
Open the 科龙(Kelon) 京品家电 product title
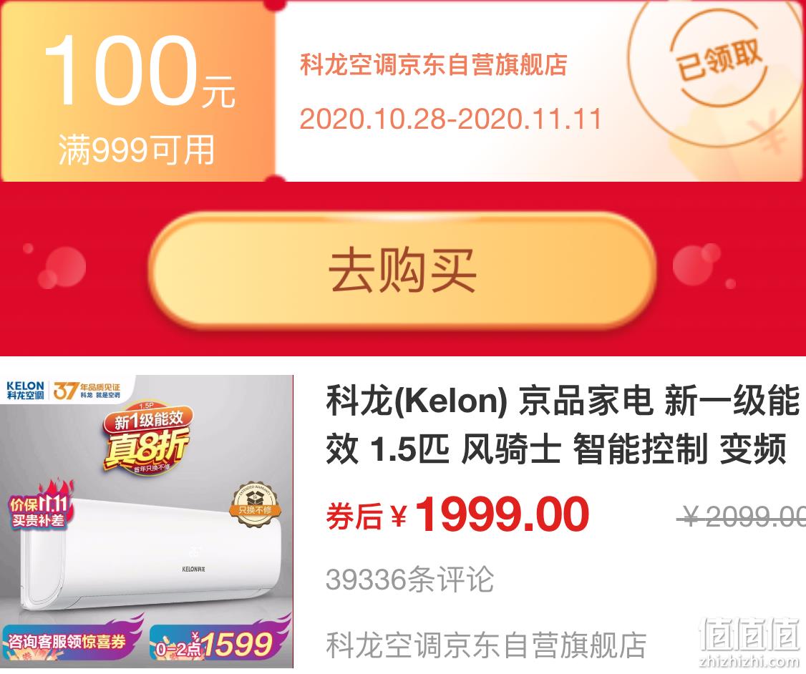[563, 424]
